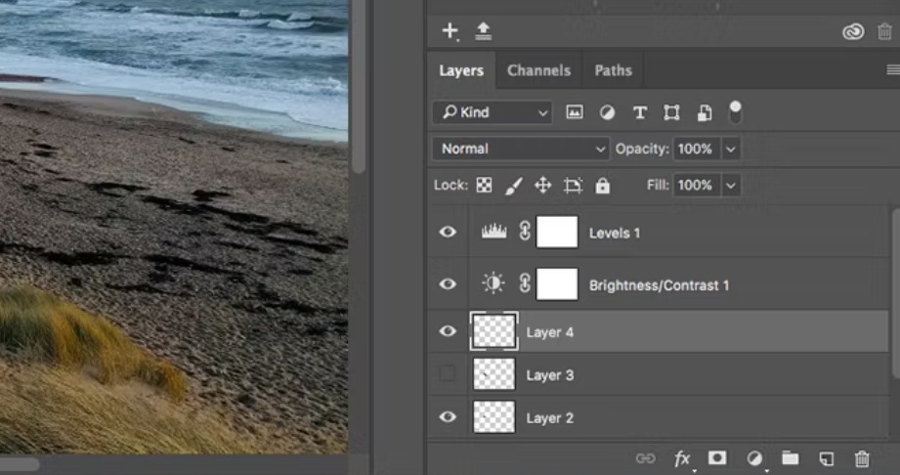Create a new group folder icon
The width and height of the screenshot is (900, 475).
pyautogui.click(x=790, y=458)
